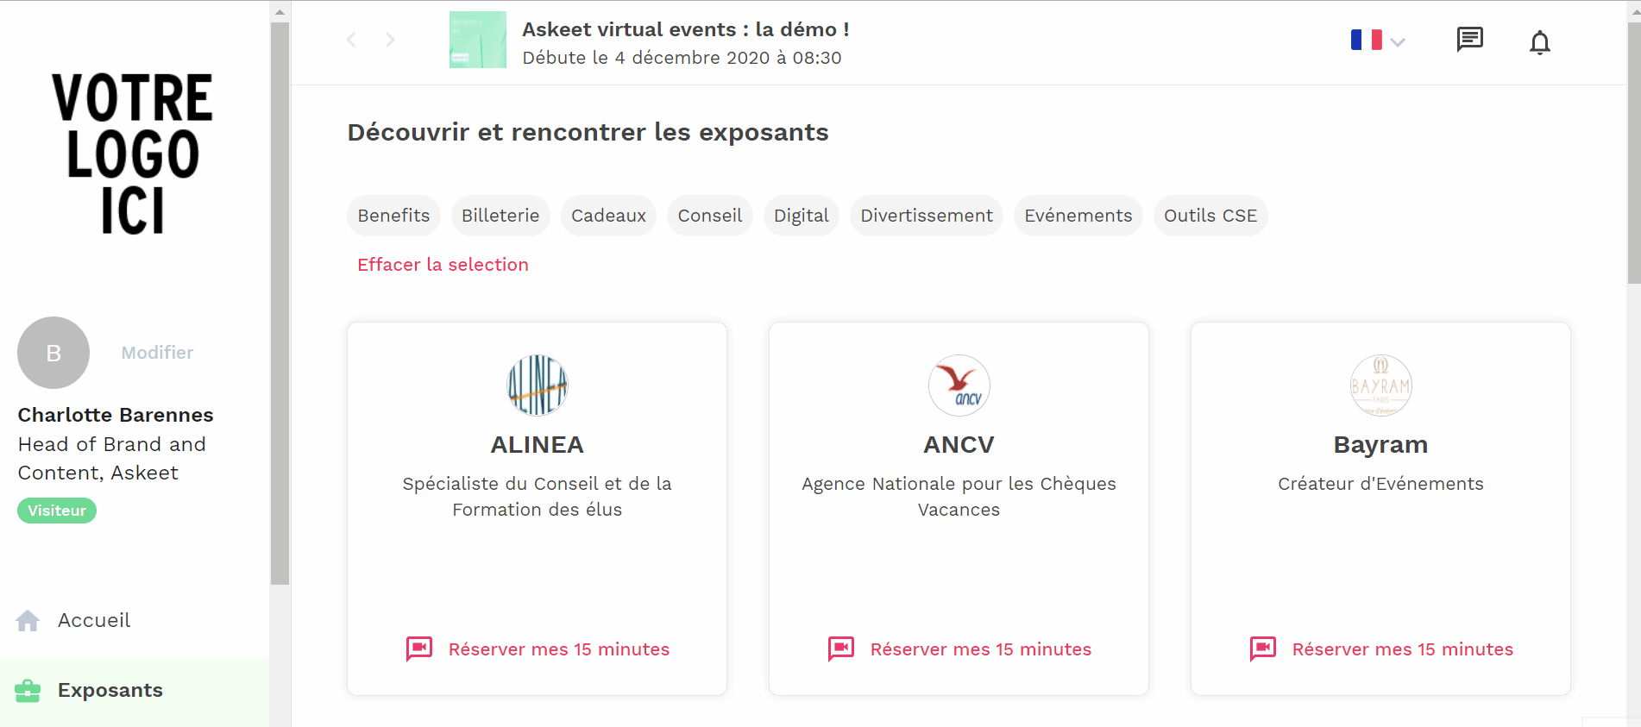Click the event thumbnail image in header
Image resolution: width=1641 pixels, height=727 pixels.
click(x=478, y=40)
